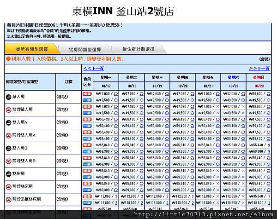Click 單人房 general availability circle for 10/23

pos(269,100)
